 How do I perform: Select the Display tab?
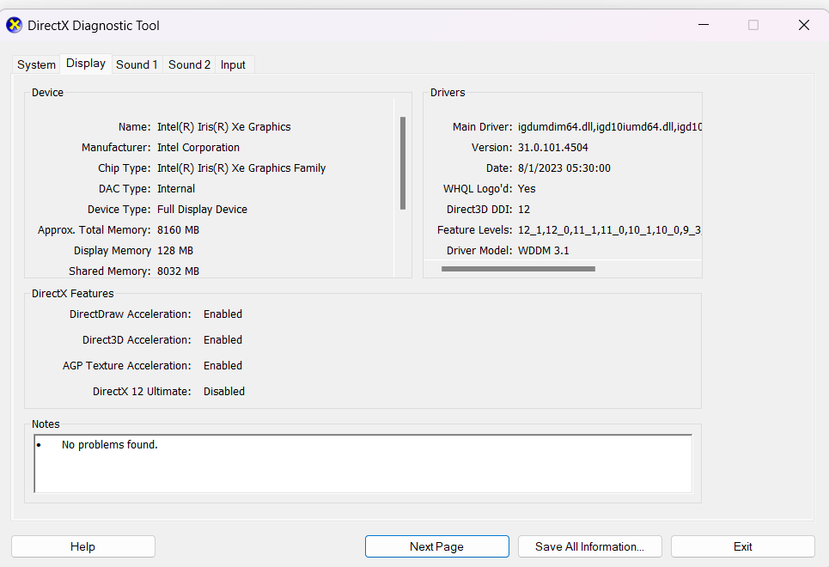(x=86, y=64)
